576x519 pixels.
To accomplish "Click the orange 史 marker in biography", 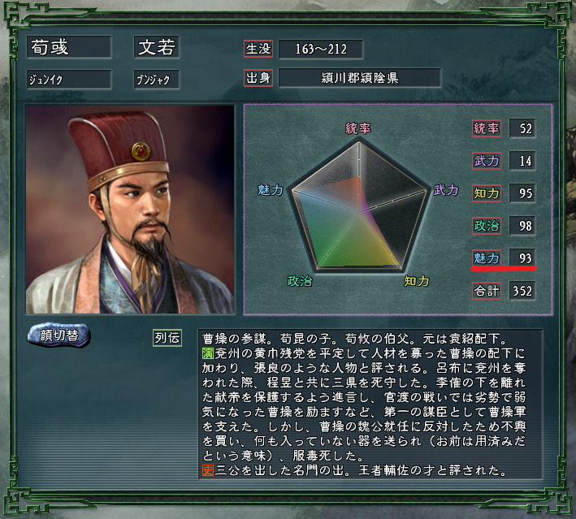I will (208, 470).
